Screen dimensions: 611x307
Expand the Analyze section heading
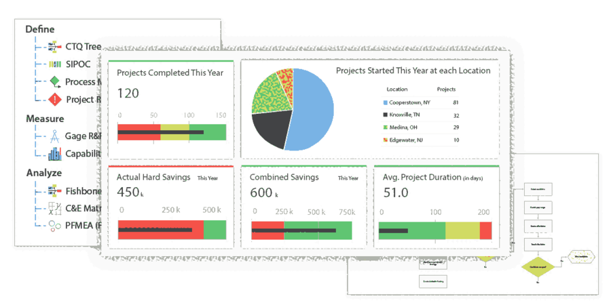point(43,173)
